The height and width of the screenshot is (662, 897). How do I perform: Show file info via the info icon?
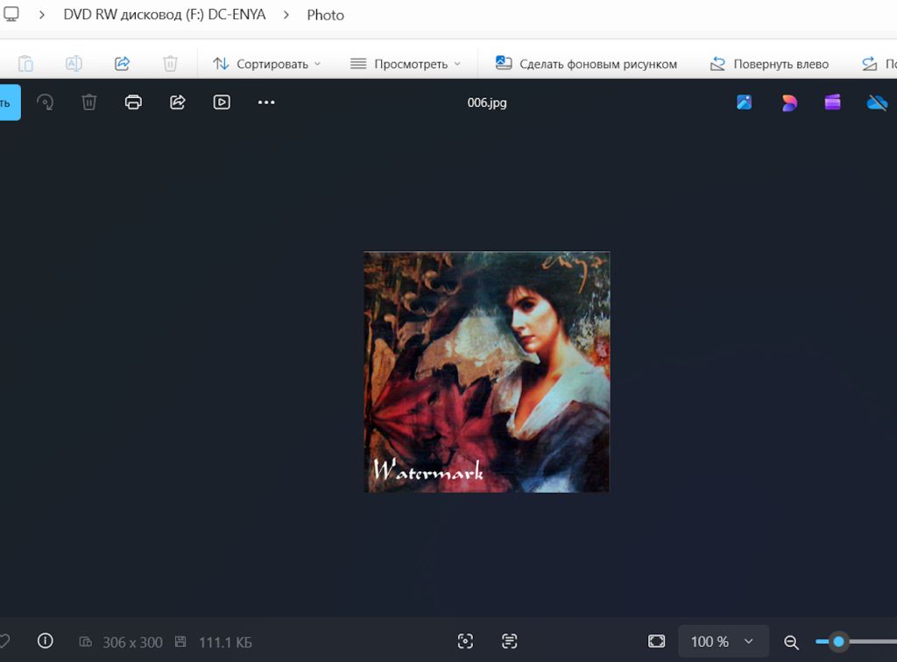click(46, 641)
